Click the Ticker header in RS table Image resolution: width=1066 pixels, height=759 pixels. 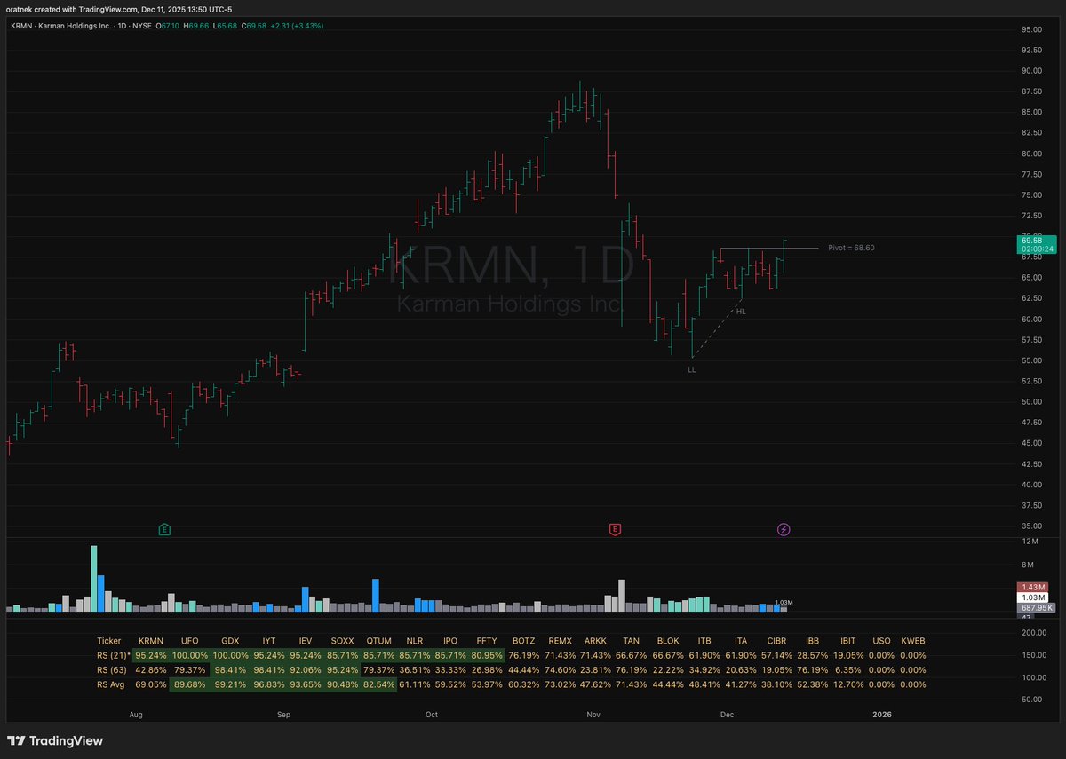pyautogui.click(x=109, y=640)
